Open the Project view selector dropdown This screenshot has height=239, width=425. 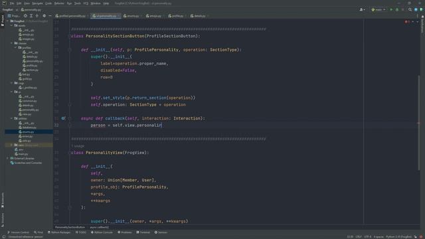[x=14, y=16]
